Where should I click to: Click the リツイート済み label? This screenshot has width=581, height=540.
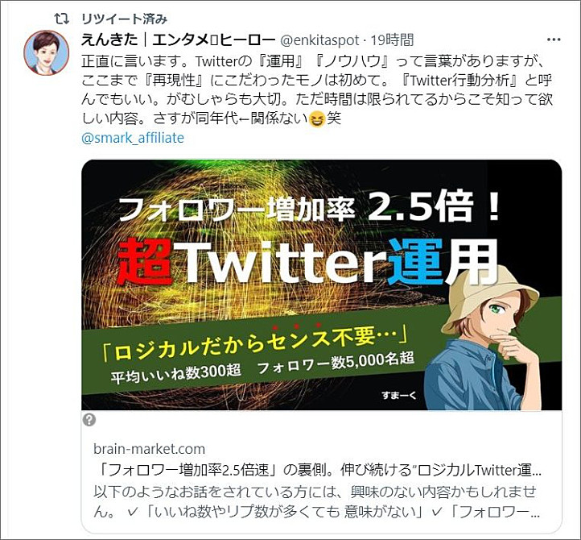[124, 19]
